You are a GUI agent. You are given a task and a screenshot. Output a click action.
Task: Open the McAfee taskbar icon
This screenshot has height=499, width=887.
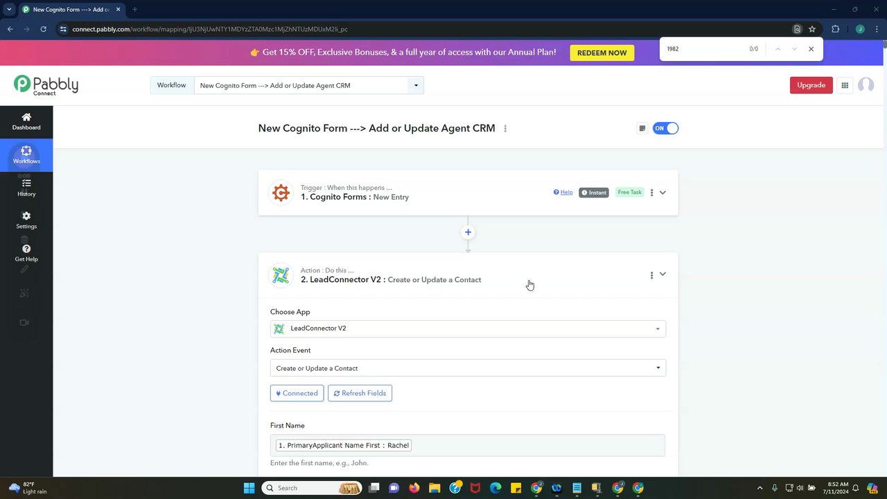pyautogui.click(x=475, y=488)
